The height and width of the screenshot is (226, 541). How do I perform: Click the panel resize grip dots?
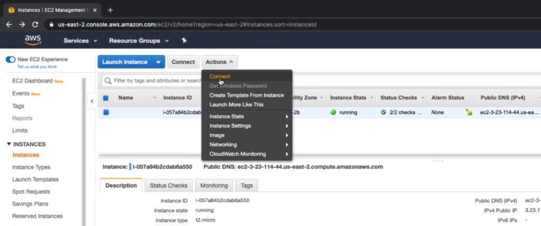pyautogui.click(x=438, y=161)
